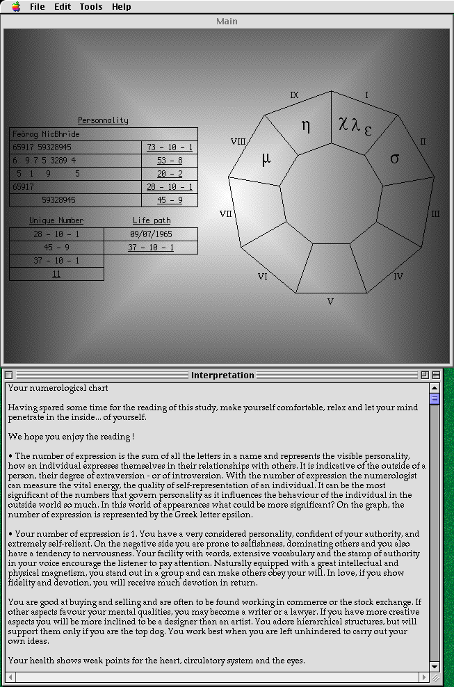Click the Roman numeral II label

click(x=423, y=142)
